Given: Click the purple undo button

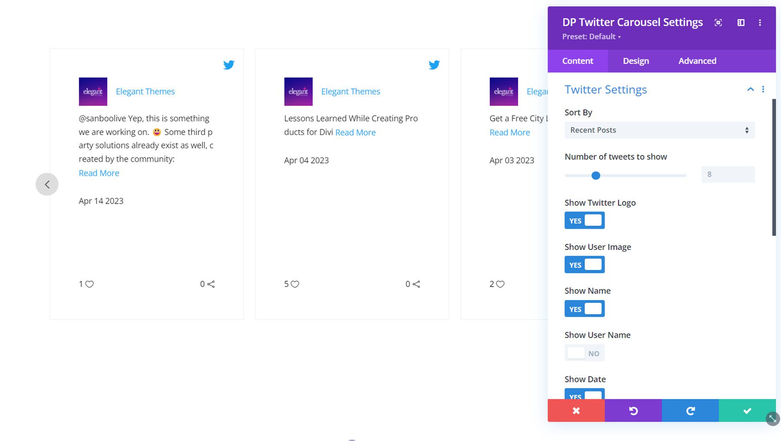Looking at the screenshot, I should [633, 411].
